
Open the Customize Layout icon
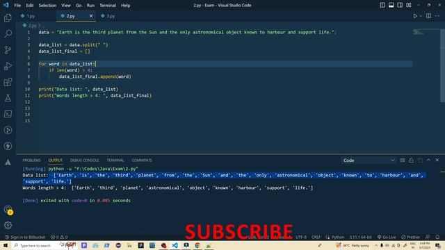point(408,5)
